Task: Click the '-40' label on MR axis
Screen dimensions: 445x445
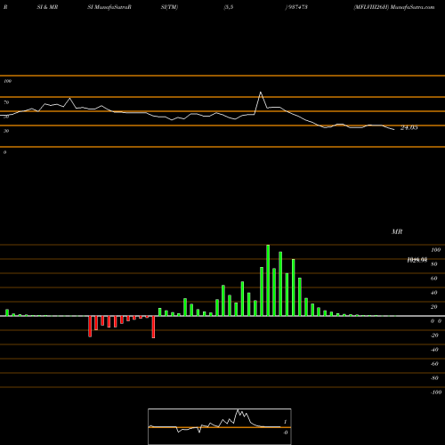Action: tap(434, 350)
